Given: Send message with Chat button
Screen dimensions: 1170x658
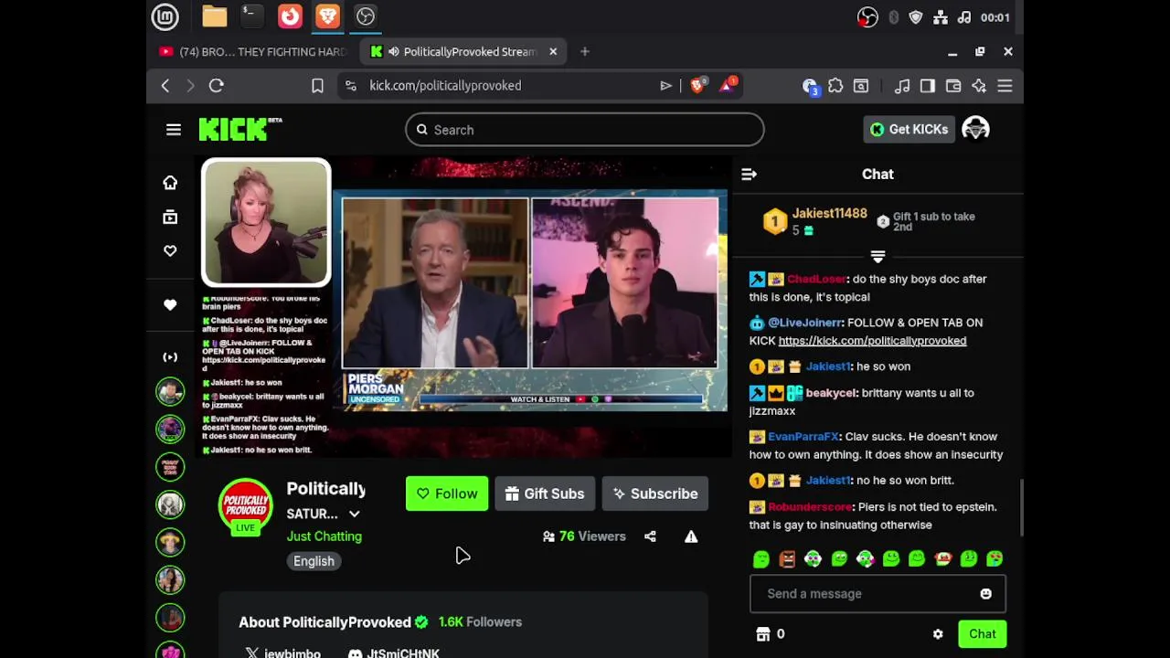Looking at the screenshot, I should point(983,634).
